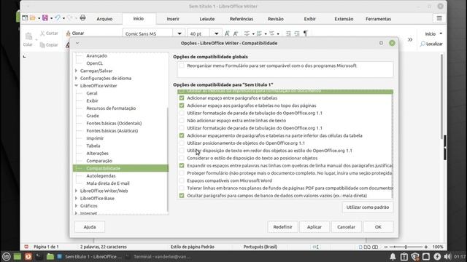Click the undo arrow icon
The width and height of the screenshot is (467, 262).
point(58,18)
